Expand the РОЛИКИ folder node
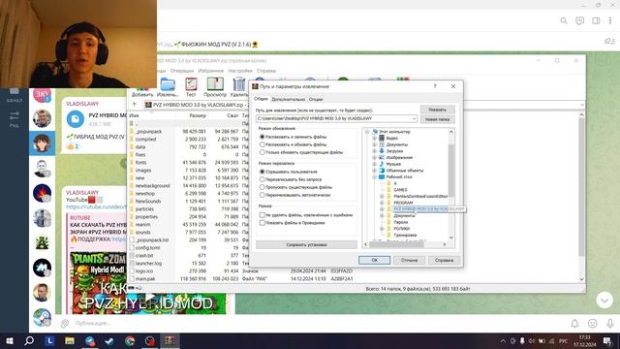 point(382,229)
